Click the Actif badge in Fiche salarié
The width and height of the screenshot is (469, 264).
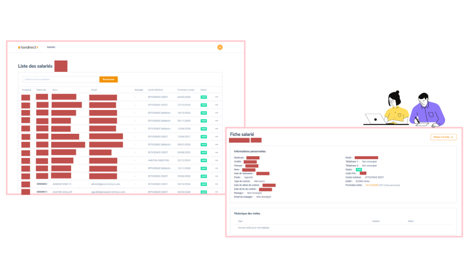click(359, 170)
